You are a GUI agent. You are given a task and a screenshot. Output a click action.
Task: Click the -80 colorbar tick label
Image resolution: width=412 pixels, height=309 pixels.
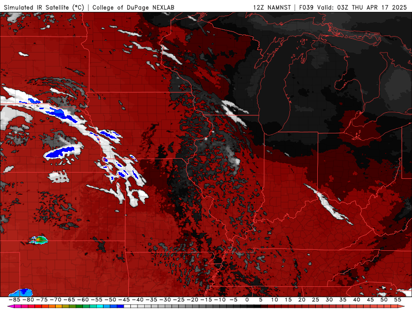pyautogui.click(x=28, y=300)
